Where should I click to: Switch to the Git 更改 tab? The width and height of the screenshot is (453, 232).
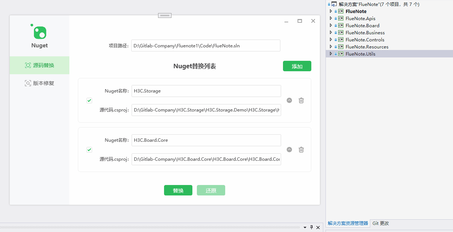(x=381, y=223)
